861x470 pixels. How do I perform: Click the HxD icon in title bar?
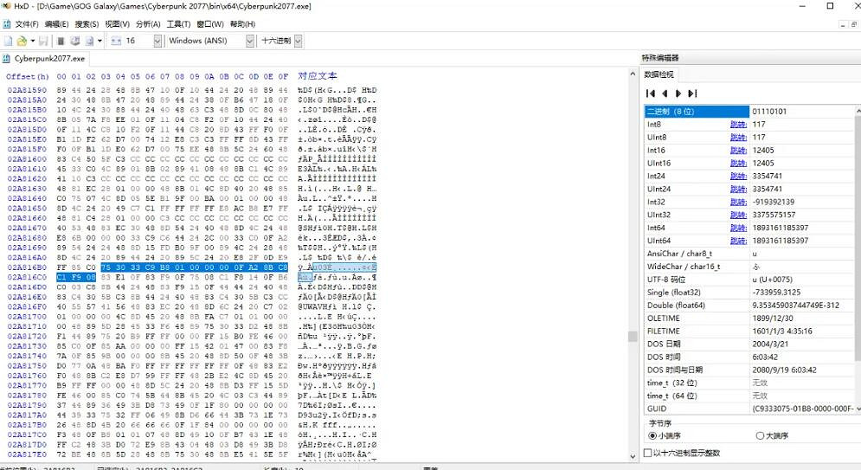(6, 6)
